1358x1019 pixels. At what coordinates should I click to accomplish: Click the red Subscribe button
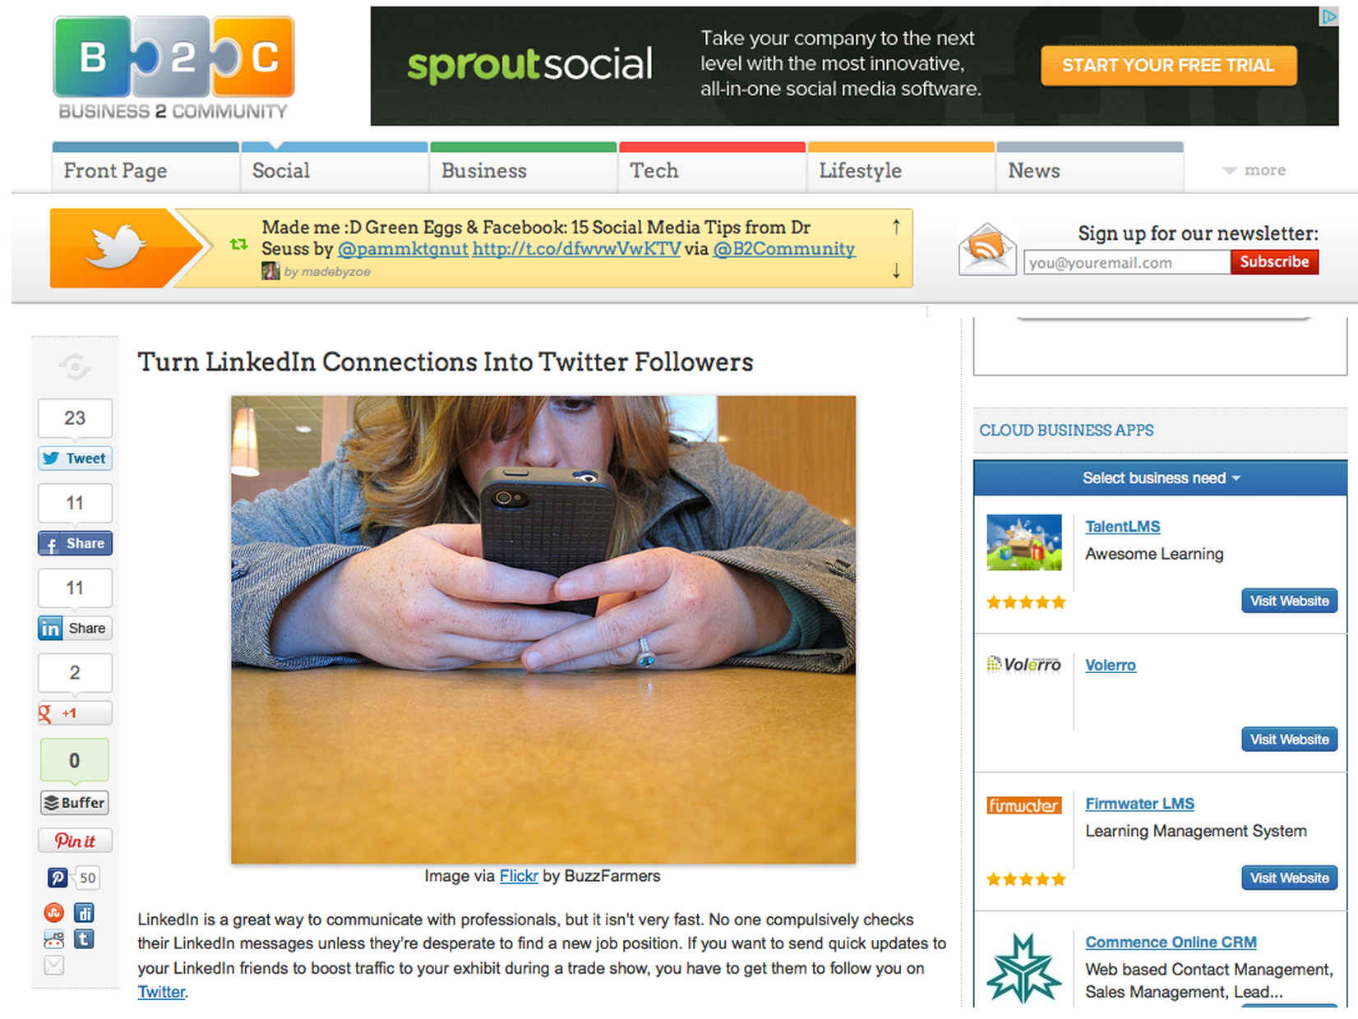click(1274, 262)
